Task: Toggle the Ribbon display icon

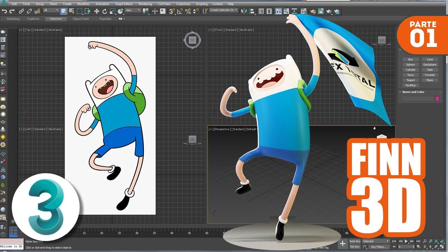Action: click(x=279, y=11)
